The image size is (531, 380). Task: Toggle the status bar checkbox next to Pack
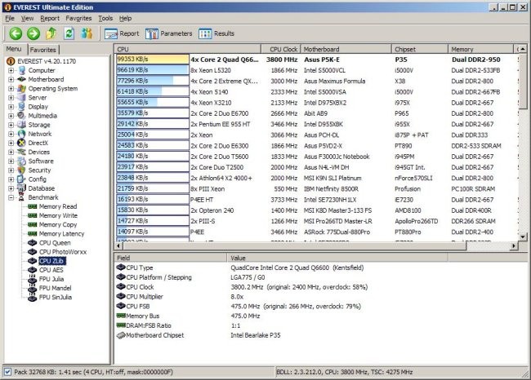coord(7,372)
